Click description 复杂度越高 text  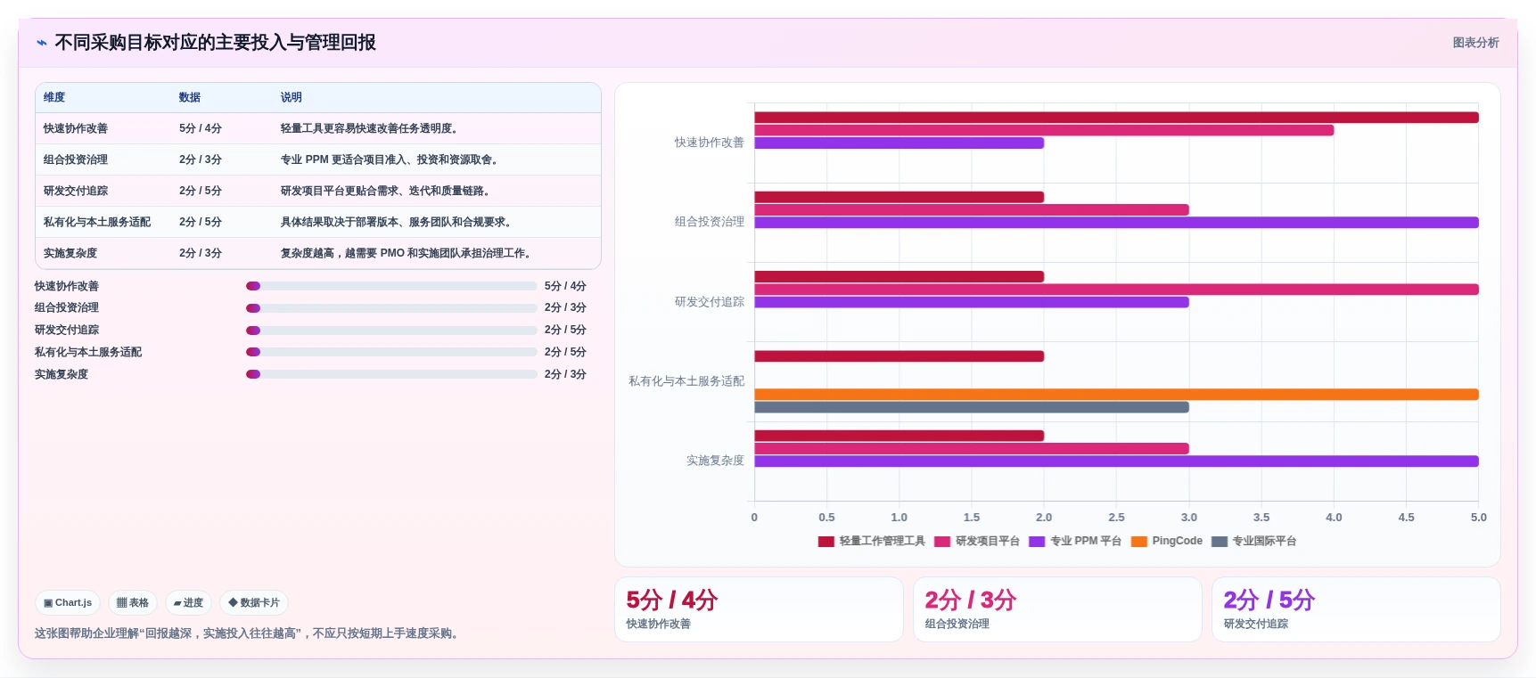tap(407, 253)
